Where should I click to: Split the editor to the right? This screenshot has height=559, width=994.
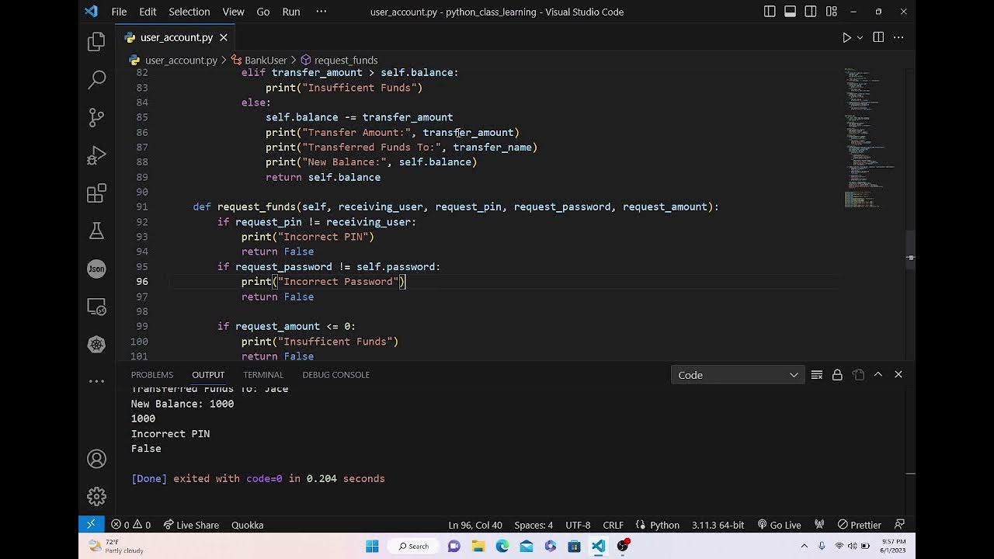878,37
